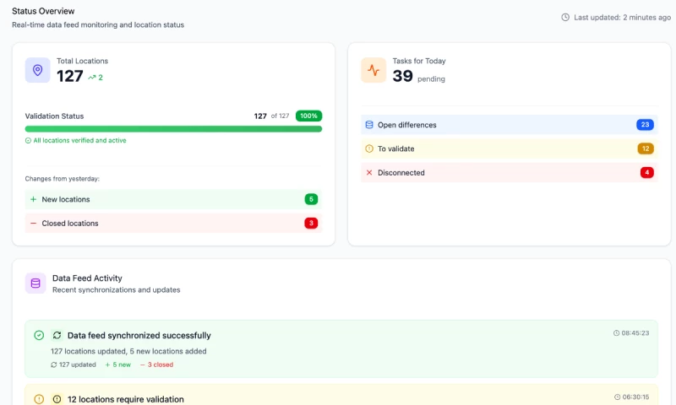This screenshot has width=676, height=405.
Task: Click the highlighted alert icon before 12 locations
Action: pos(57,399)
